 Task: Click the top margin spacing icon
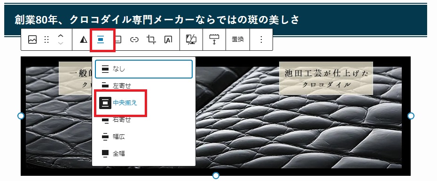(x=214, y=40)
